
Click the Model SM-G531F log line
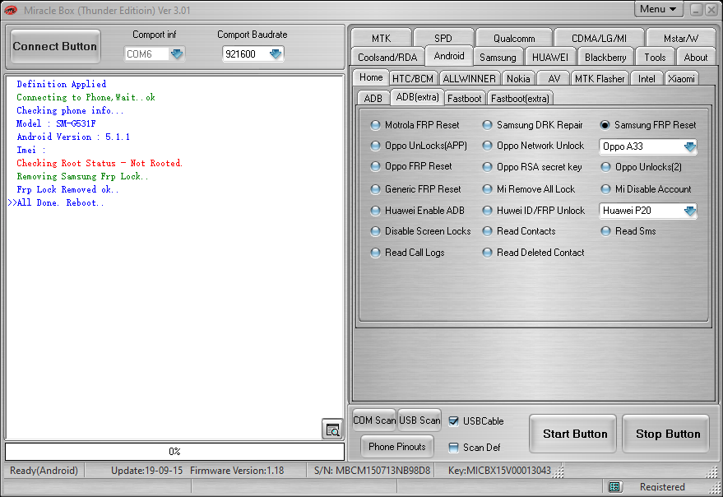coord(56,123)
